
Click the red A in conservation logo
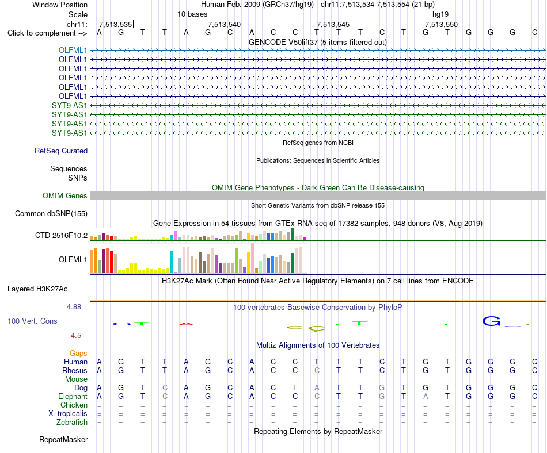[186, 324]
